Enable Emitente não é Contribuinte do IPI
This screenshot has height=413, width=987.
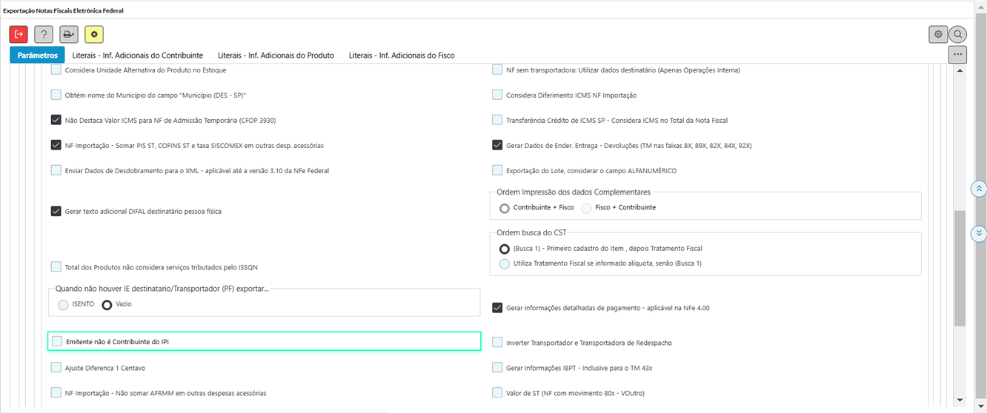point(57,341)
